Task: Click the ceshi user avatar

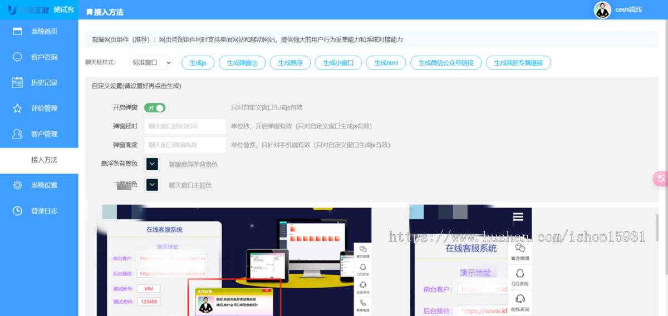Action: click(x=602, y=10)
